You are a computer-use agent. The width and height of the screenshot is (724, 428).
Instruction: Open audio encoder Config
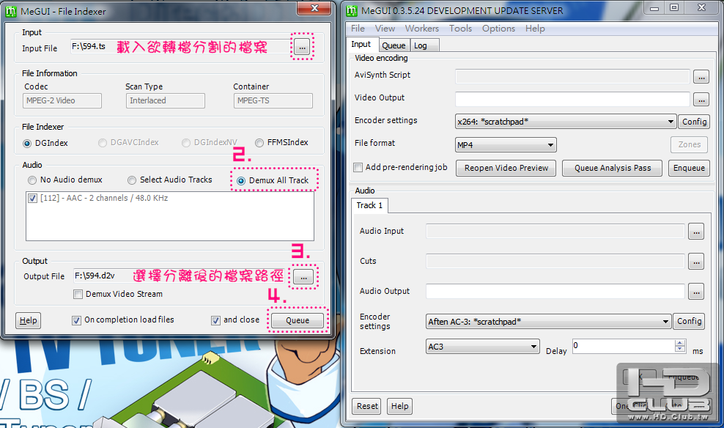[689, 321]
